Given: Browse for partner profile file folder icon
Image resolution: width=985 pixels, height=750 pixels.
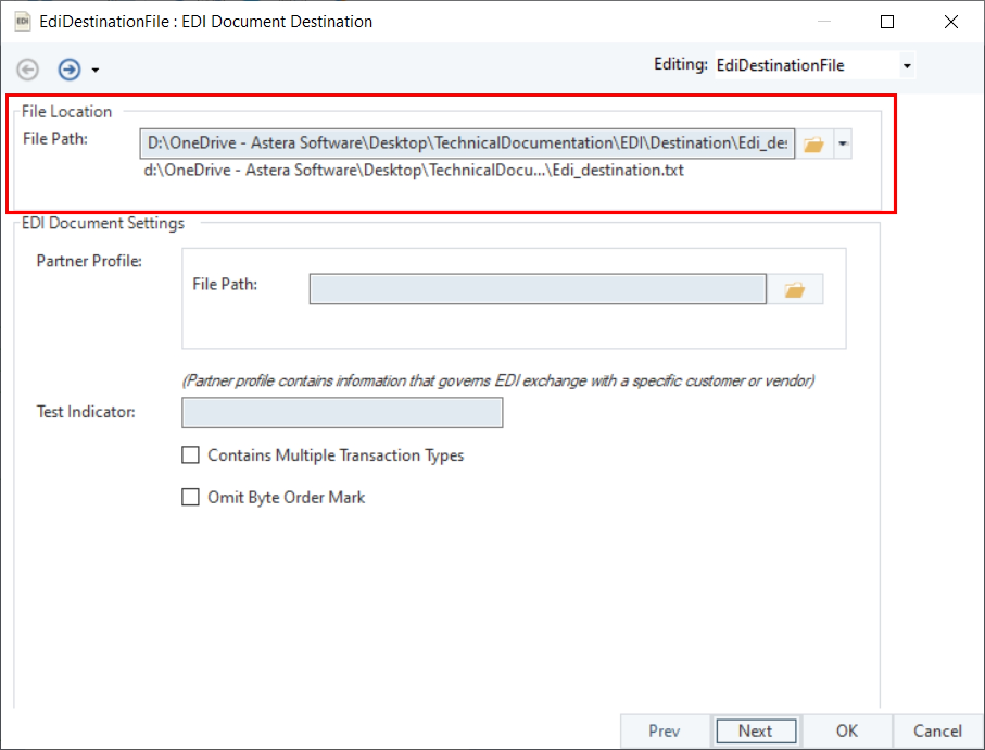Looking at the screenshot, I should pos(794,290).
